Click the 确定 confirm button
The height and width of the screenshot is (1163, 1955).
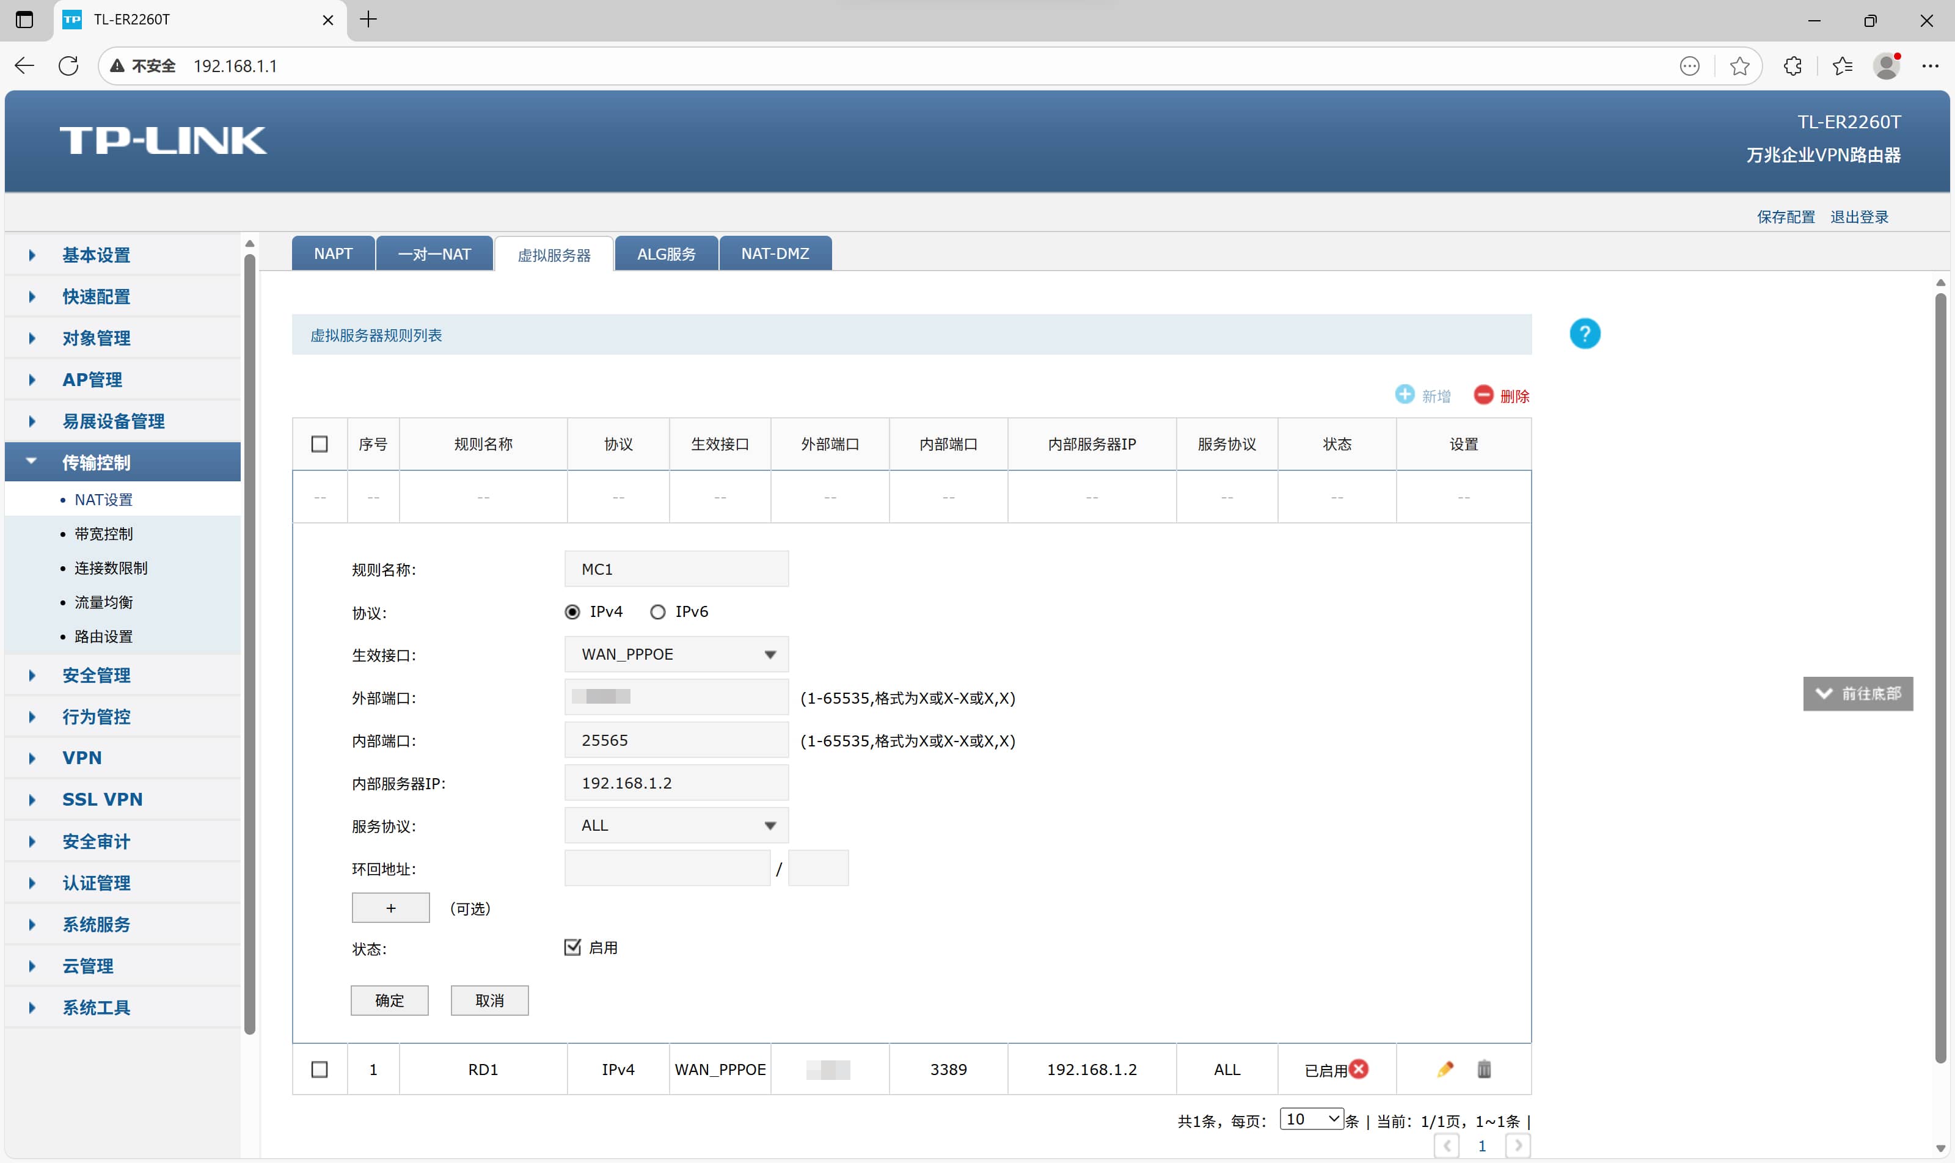coord(389,1001)
